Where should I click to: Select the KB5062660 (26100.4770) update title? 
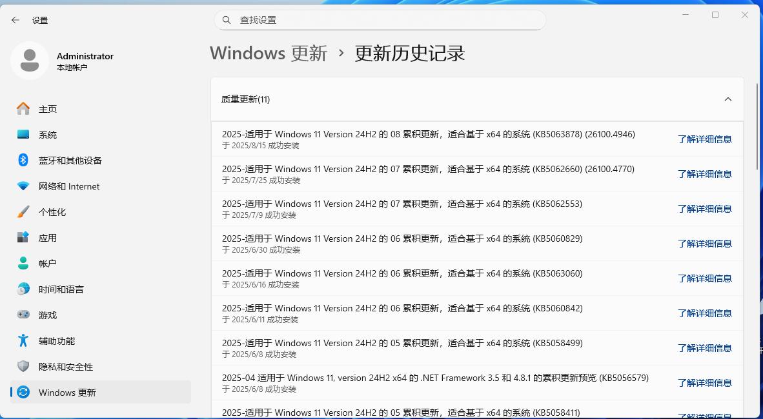428,169
